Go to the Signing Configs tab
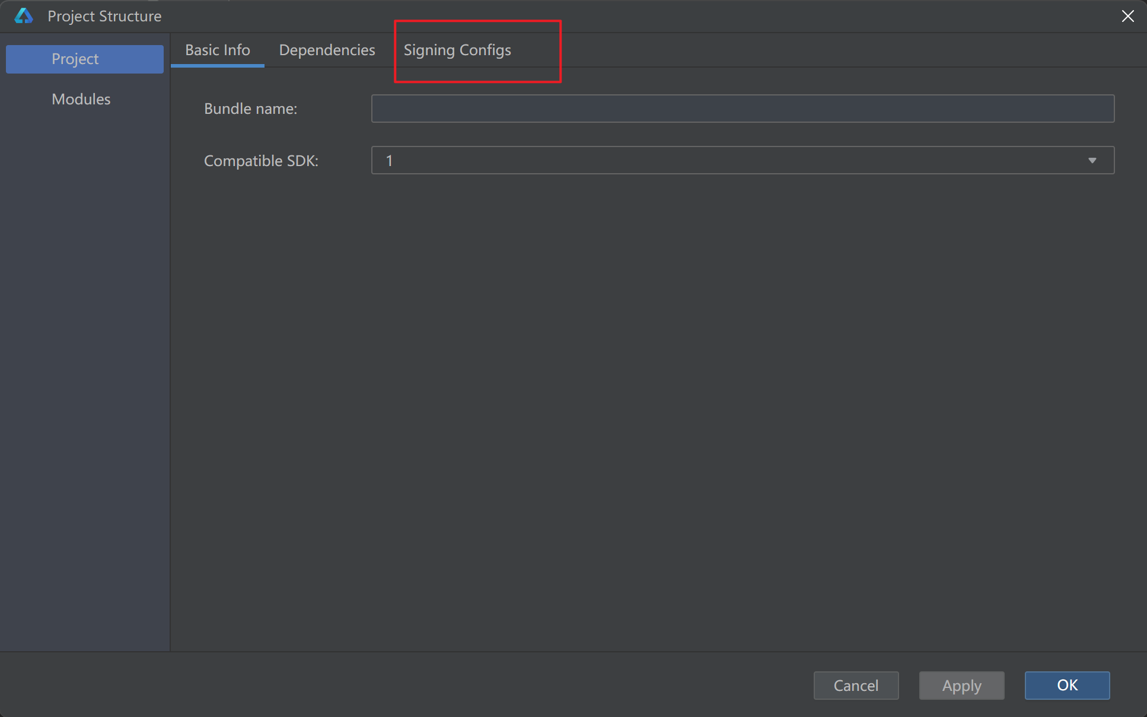Screen dimensions: 1147x717 click(457, 50)
